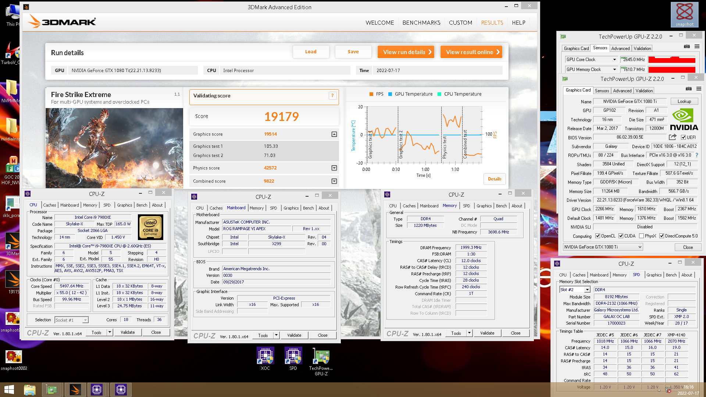Viewport: 706px width, 397px height.
Task: Open SPD desktop shortcut icon
Action: point(293,358)
